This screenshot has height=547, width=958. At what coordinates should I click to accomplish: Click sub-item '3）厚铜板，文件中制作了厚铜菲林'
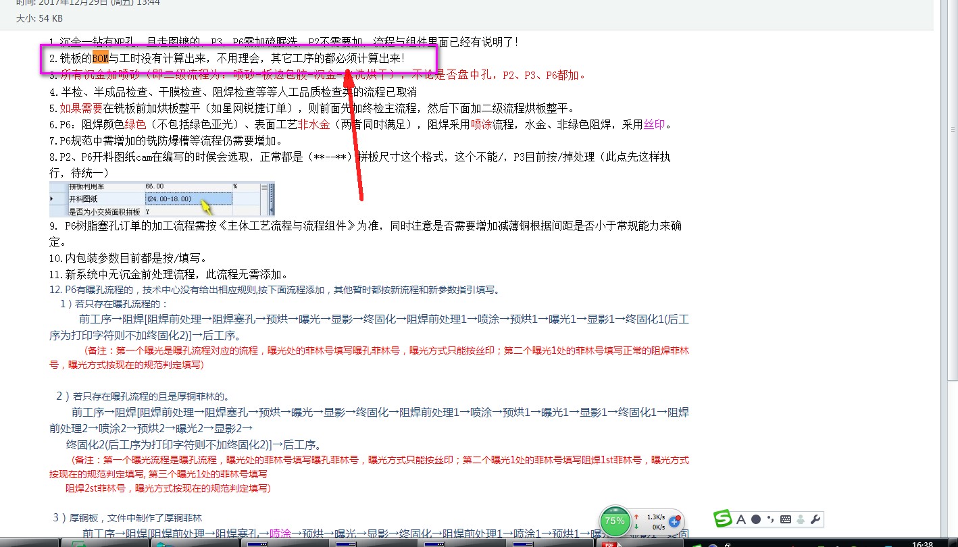(127, 518)
